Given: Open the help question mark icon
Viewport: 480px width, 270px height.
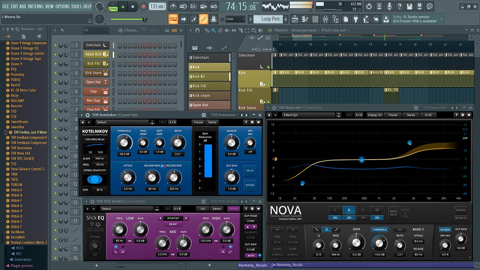Looking at the screenshot, I should point(399,6).
